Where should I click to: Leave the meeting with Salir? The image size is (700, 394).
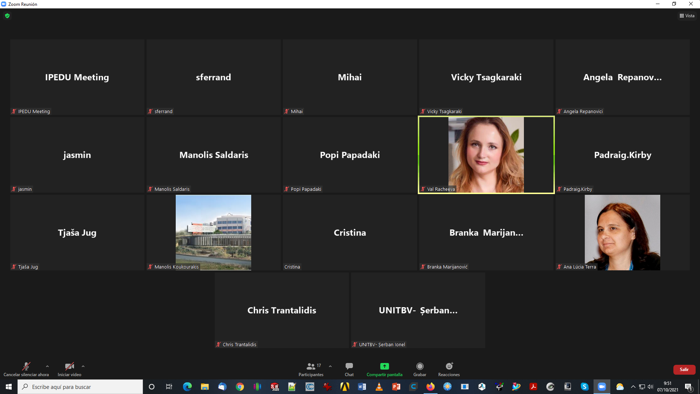point(684,370)
